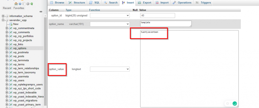Open the sevendev_wpp database link
Image resolution: width=259 pixels, height=108 pixels.
pos(18,20)
